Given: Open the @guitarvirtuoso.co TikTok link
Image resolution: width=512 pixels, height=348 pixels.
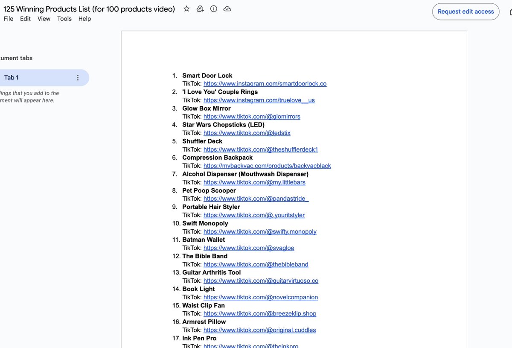Looking at the screenshot, I should point(261,281).
